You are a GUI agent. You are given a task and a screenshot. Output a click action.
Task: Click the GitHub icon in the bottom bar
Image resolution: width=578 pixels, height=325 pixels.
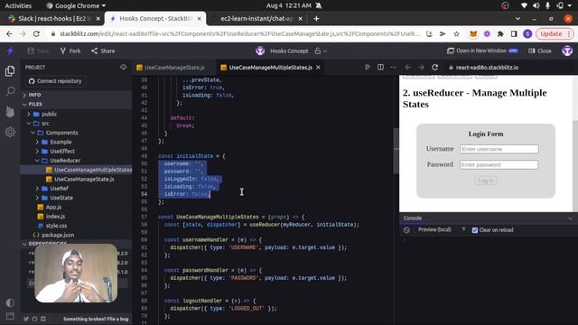34,319
